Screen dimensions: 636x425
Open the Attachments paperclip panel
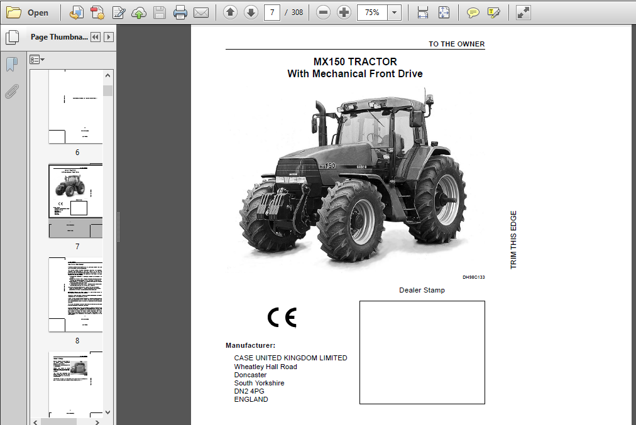[x=12, y=92]
